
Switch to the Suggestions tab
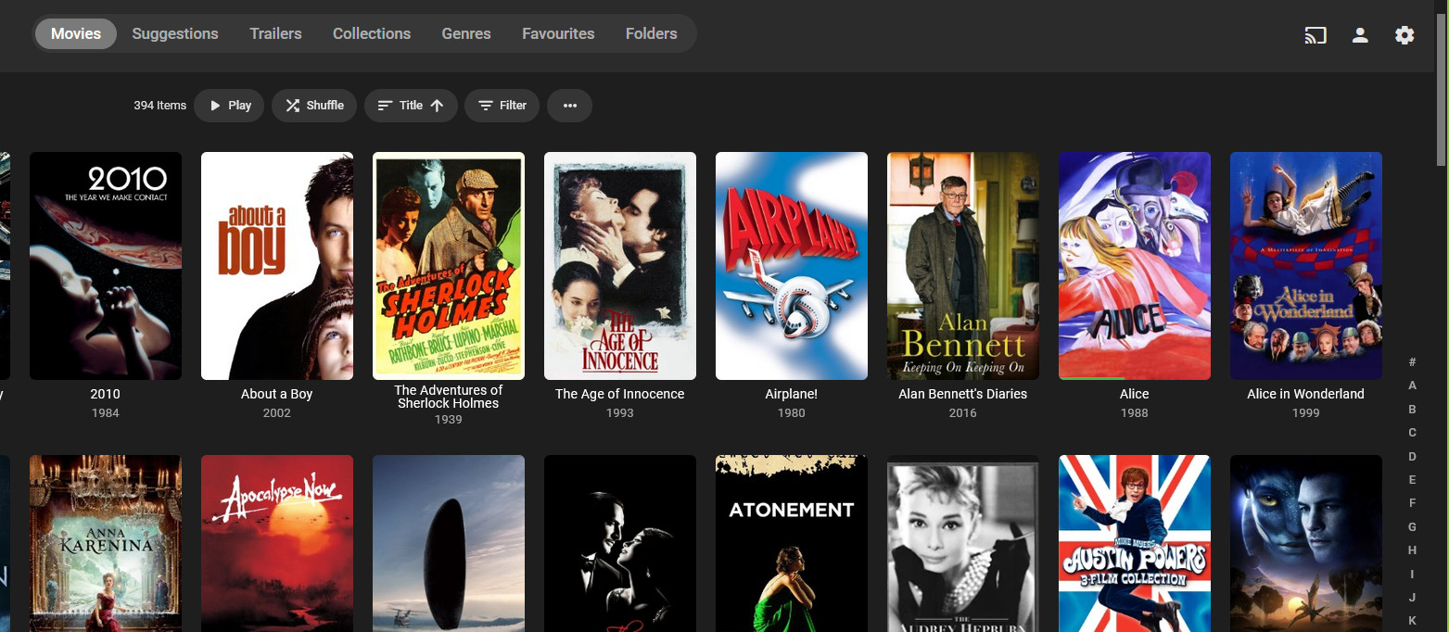point(175,33)
